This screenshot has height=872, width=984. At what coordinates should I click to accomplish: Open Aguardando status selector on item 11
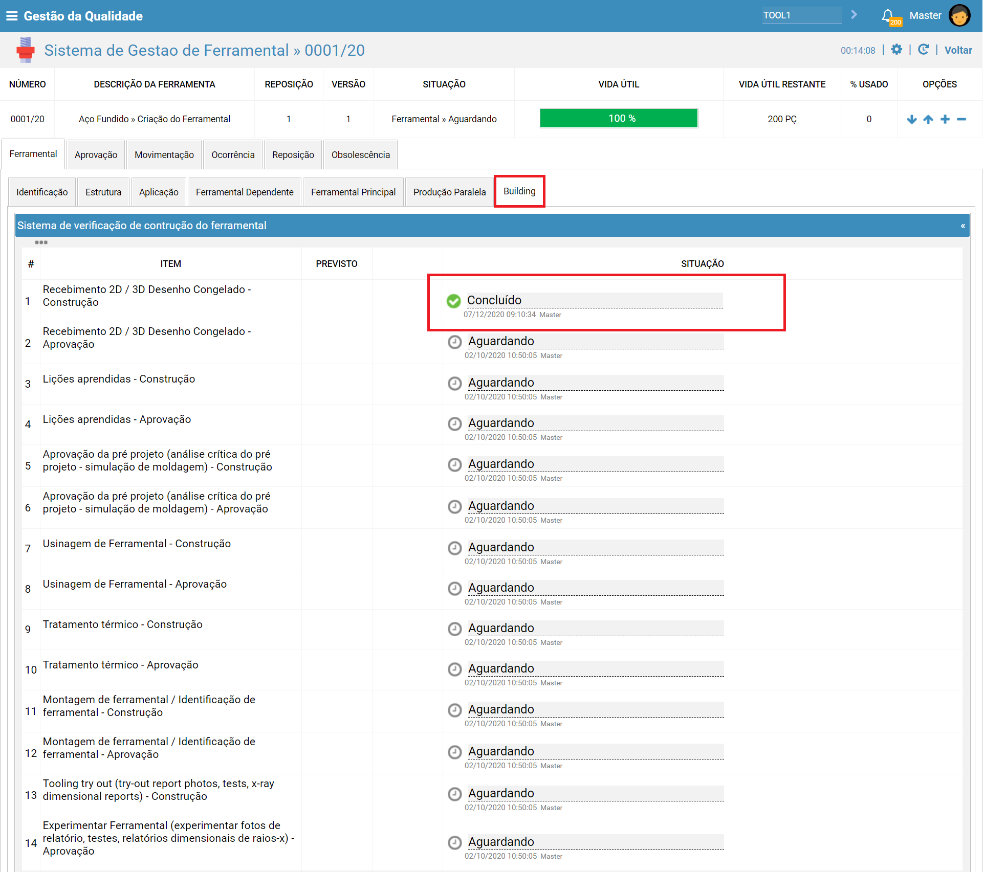pos(596,710)
